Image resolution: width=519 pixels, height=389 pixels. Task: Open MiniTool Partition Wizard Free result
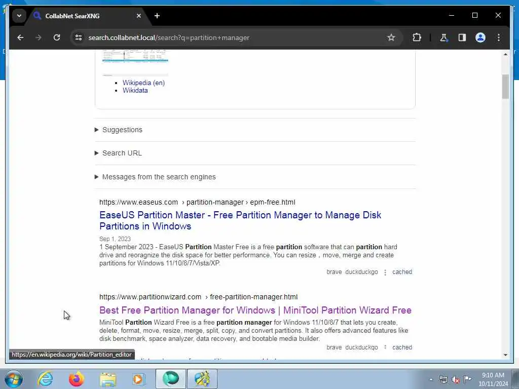click(255, 310)
